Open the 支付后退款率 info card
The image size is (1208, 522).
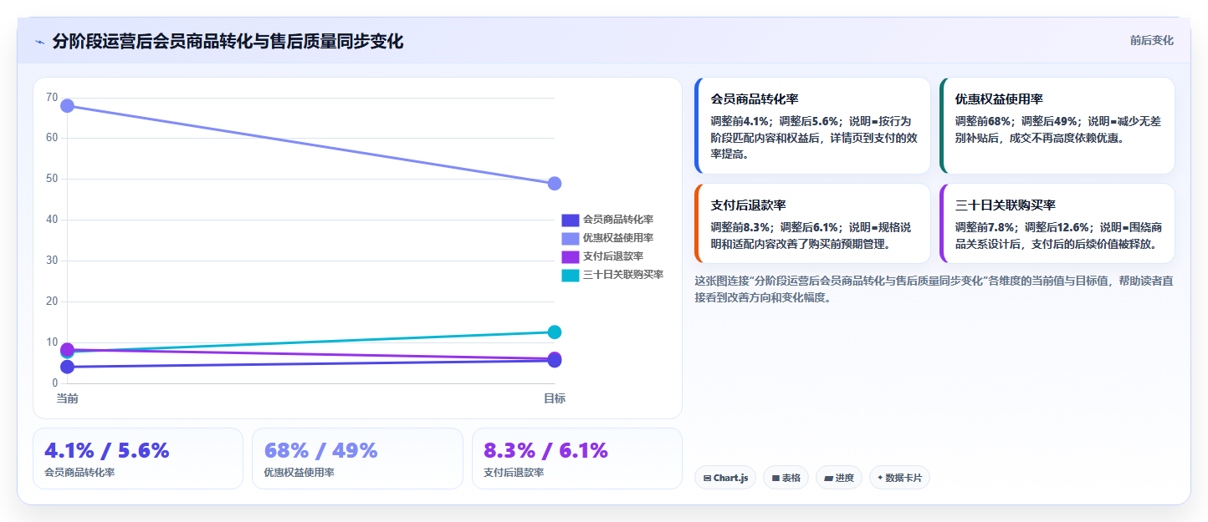point(812,223)
